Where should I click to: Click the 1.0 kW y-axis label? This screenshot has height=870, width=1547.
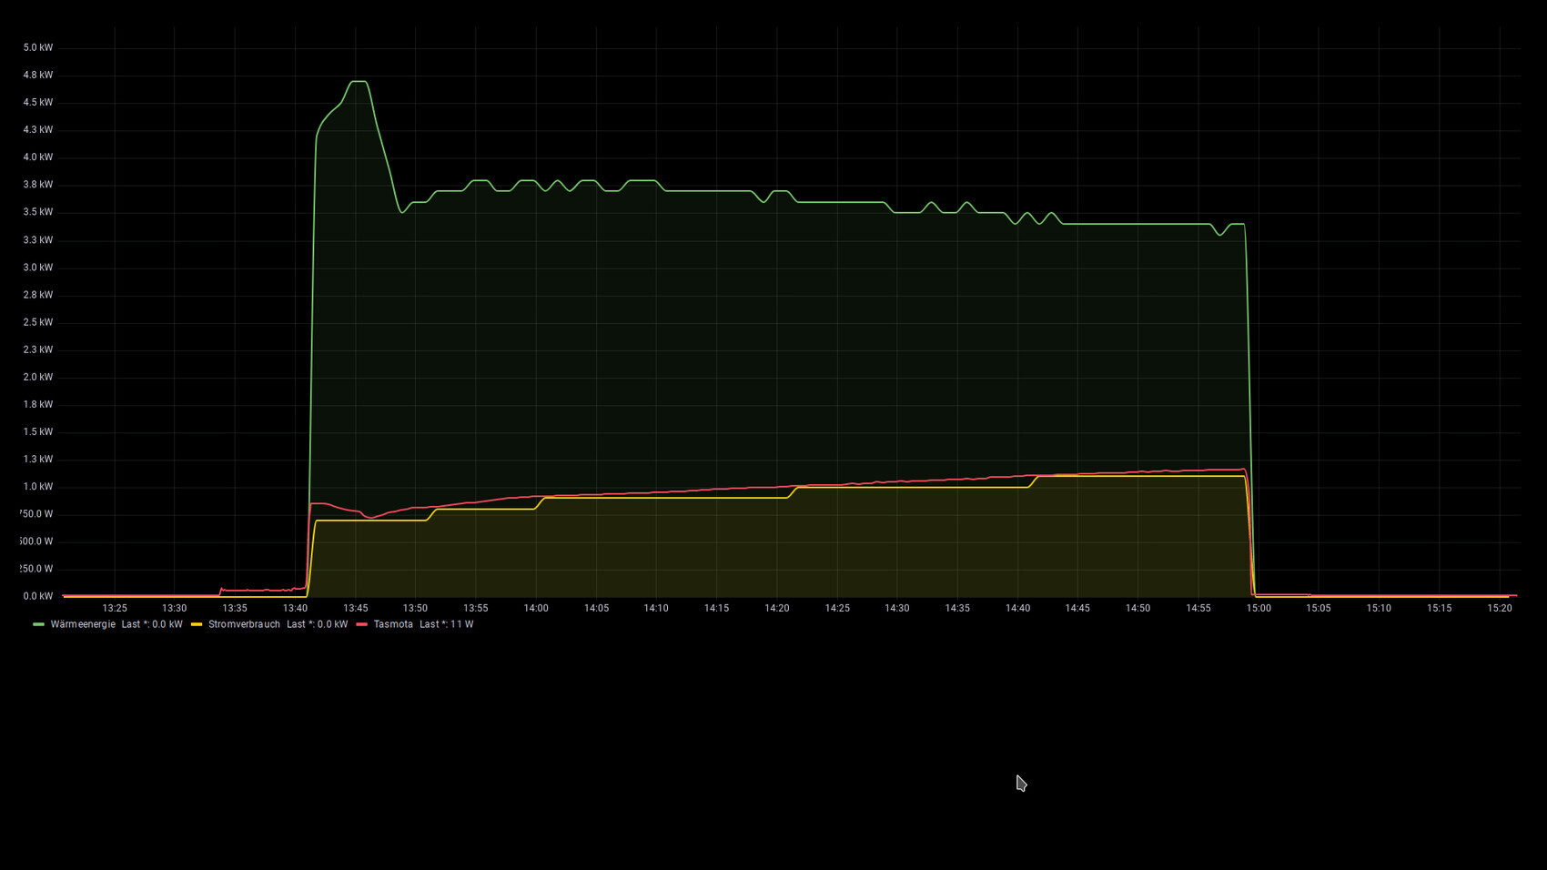pyautogui.click(x=38, y=487)
